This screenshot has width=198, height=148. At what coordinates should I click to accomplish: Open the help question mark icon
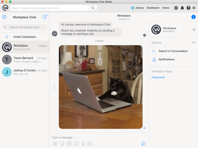[x=188, y=8]
